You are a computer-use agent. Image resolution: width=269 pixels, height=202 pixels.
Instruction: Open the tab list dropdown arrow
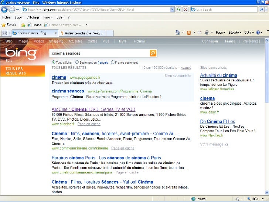tap(10, 33)
